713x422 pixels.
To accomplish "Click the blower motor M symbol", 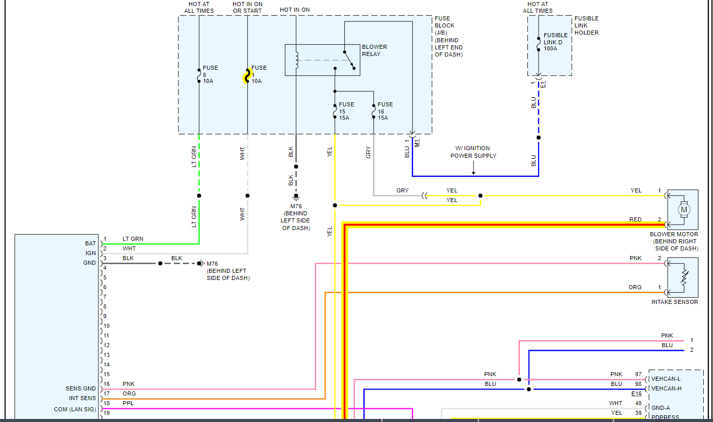I will click(x=684, y=209).
